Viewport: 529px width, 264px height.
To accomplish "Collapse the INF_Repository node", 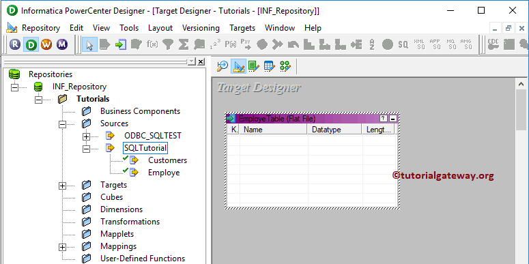I will tap(14, 87).
